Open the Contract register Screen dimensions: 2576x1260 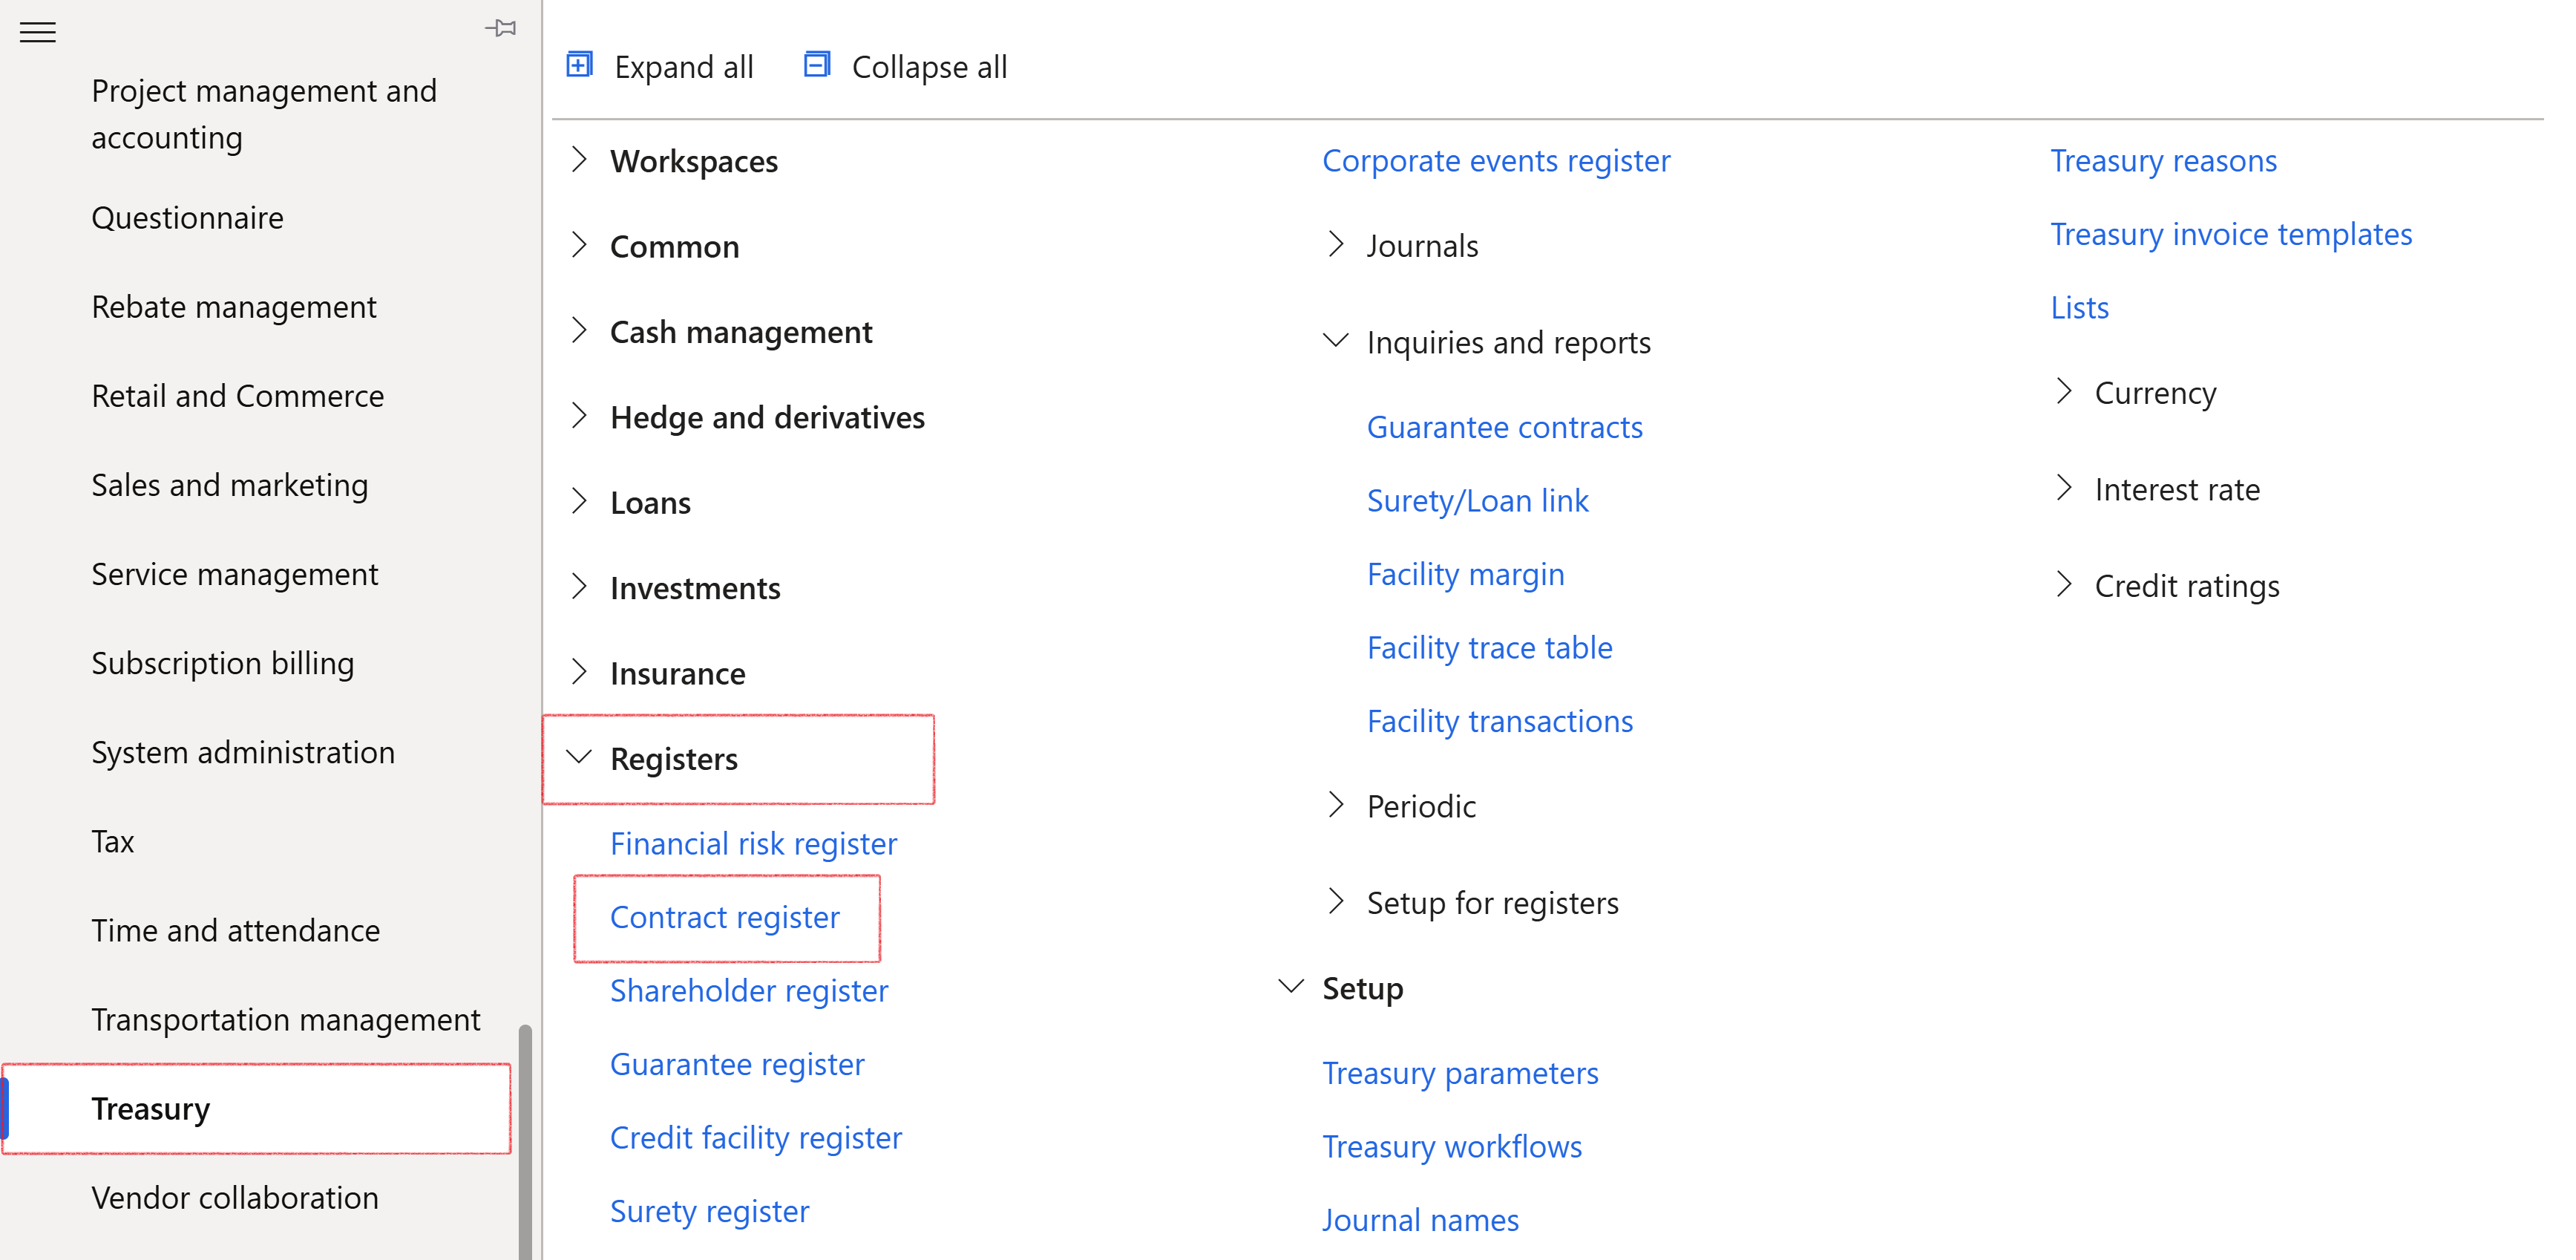pos(725,917)
